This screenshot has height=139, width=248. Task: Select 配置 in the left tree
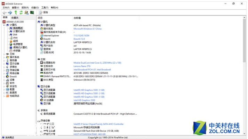tap(12, 89)
